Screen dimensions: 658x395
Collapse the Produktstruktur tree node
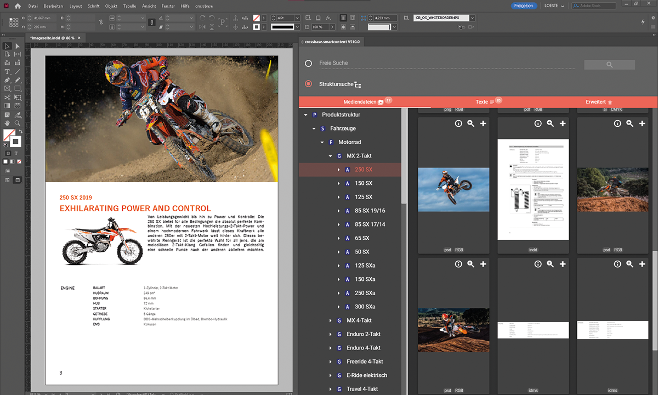306,115
